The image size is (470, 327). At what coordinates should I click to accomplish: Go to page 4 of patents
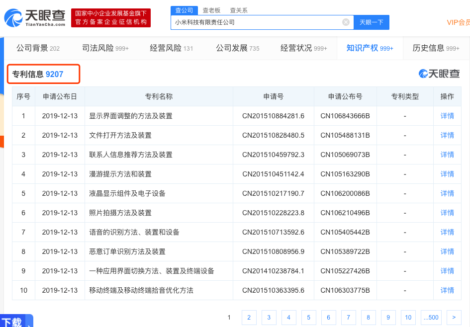tap(288, 318)
